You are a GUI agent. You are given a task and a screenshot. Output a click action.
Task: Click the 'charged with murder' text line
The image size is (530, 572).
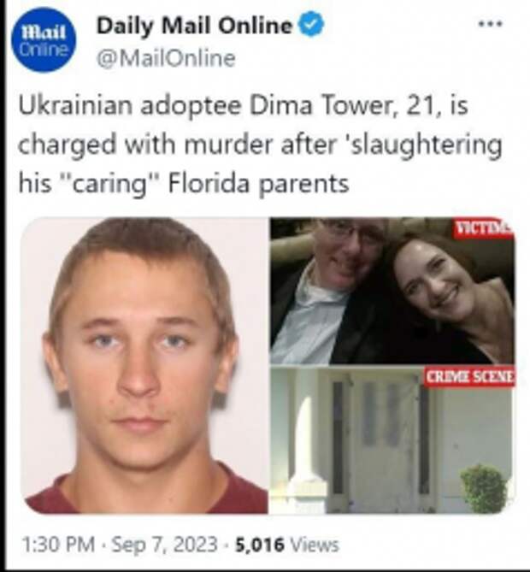coord(260,145)
